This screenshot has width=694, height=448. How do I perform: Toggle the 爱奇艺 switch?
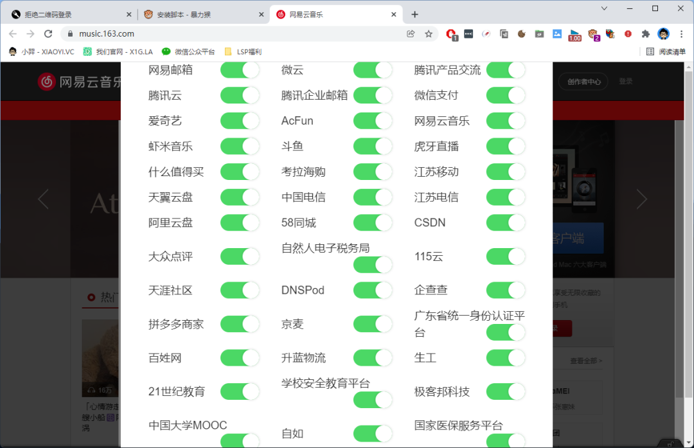(240, 121)
